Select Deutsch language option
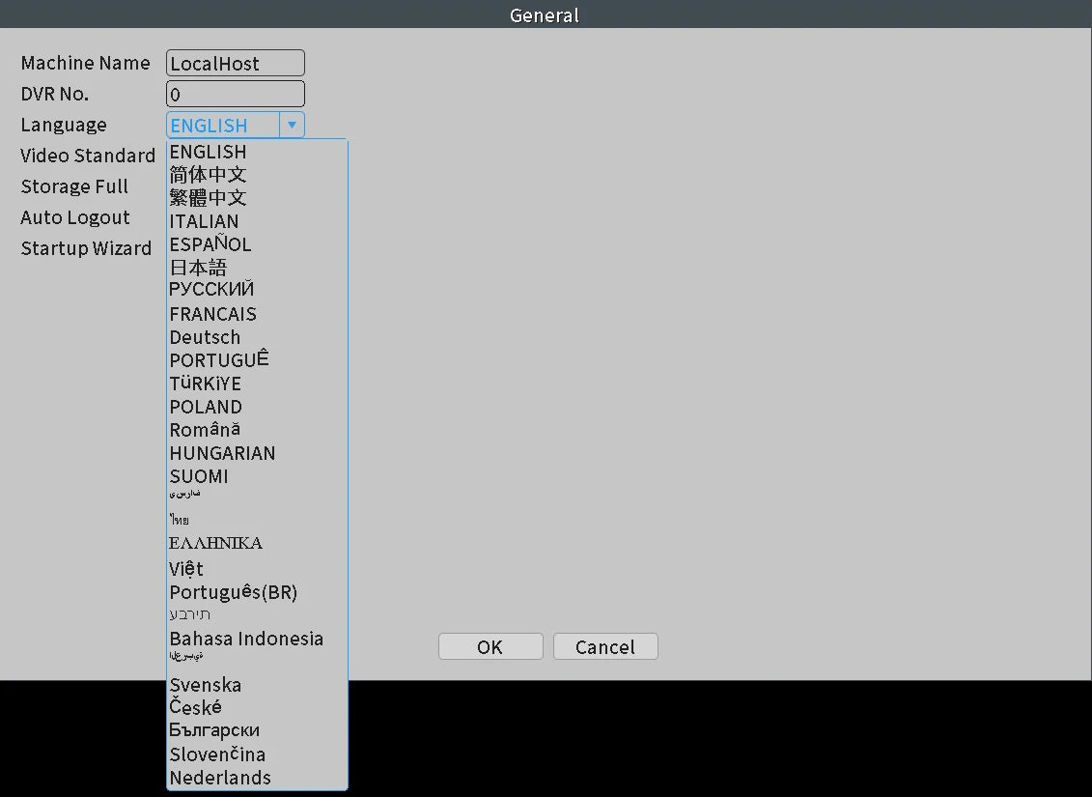 [x=257, y=337]
